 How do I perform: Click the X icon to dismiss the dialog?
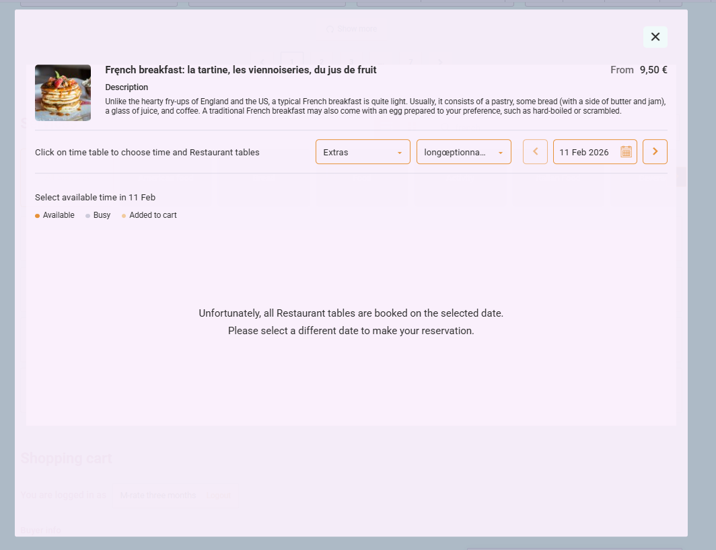coord(655,37)
